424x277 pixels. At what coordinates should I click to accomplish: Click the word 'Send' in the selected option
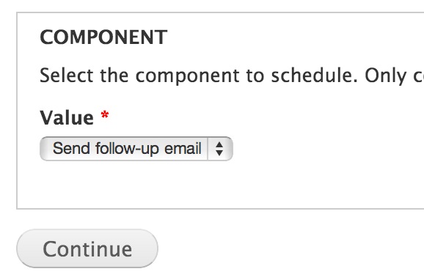click(x=71, y=148)
